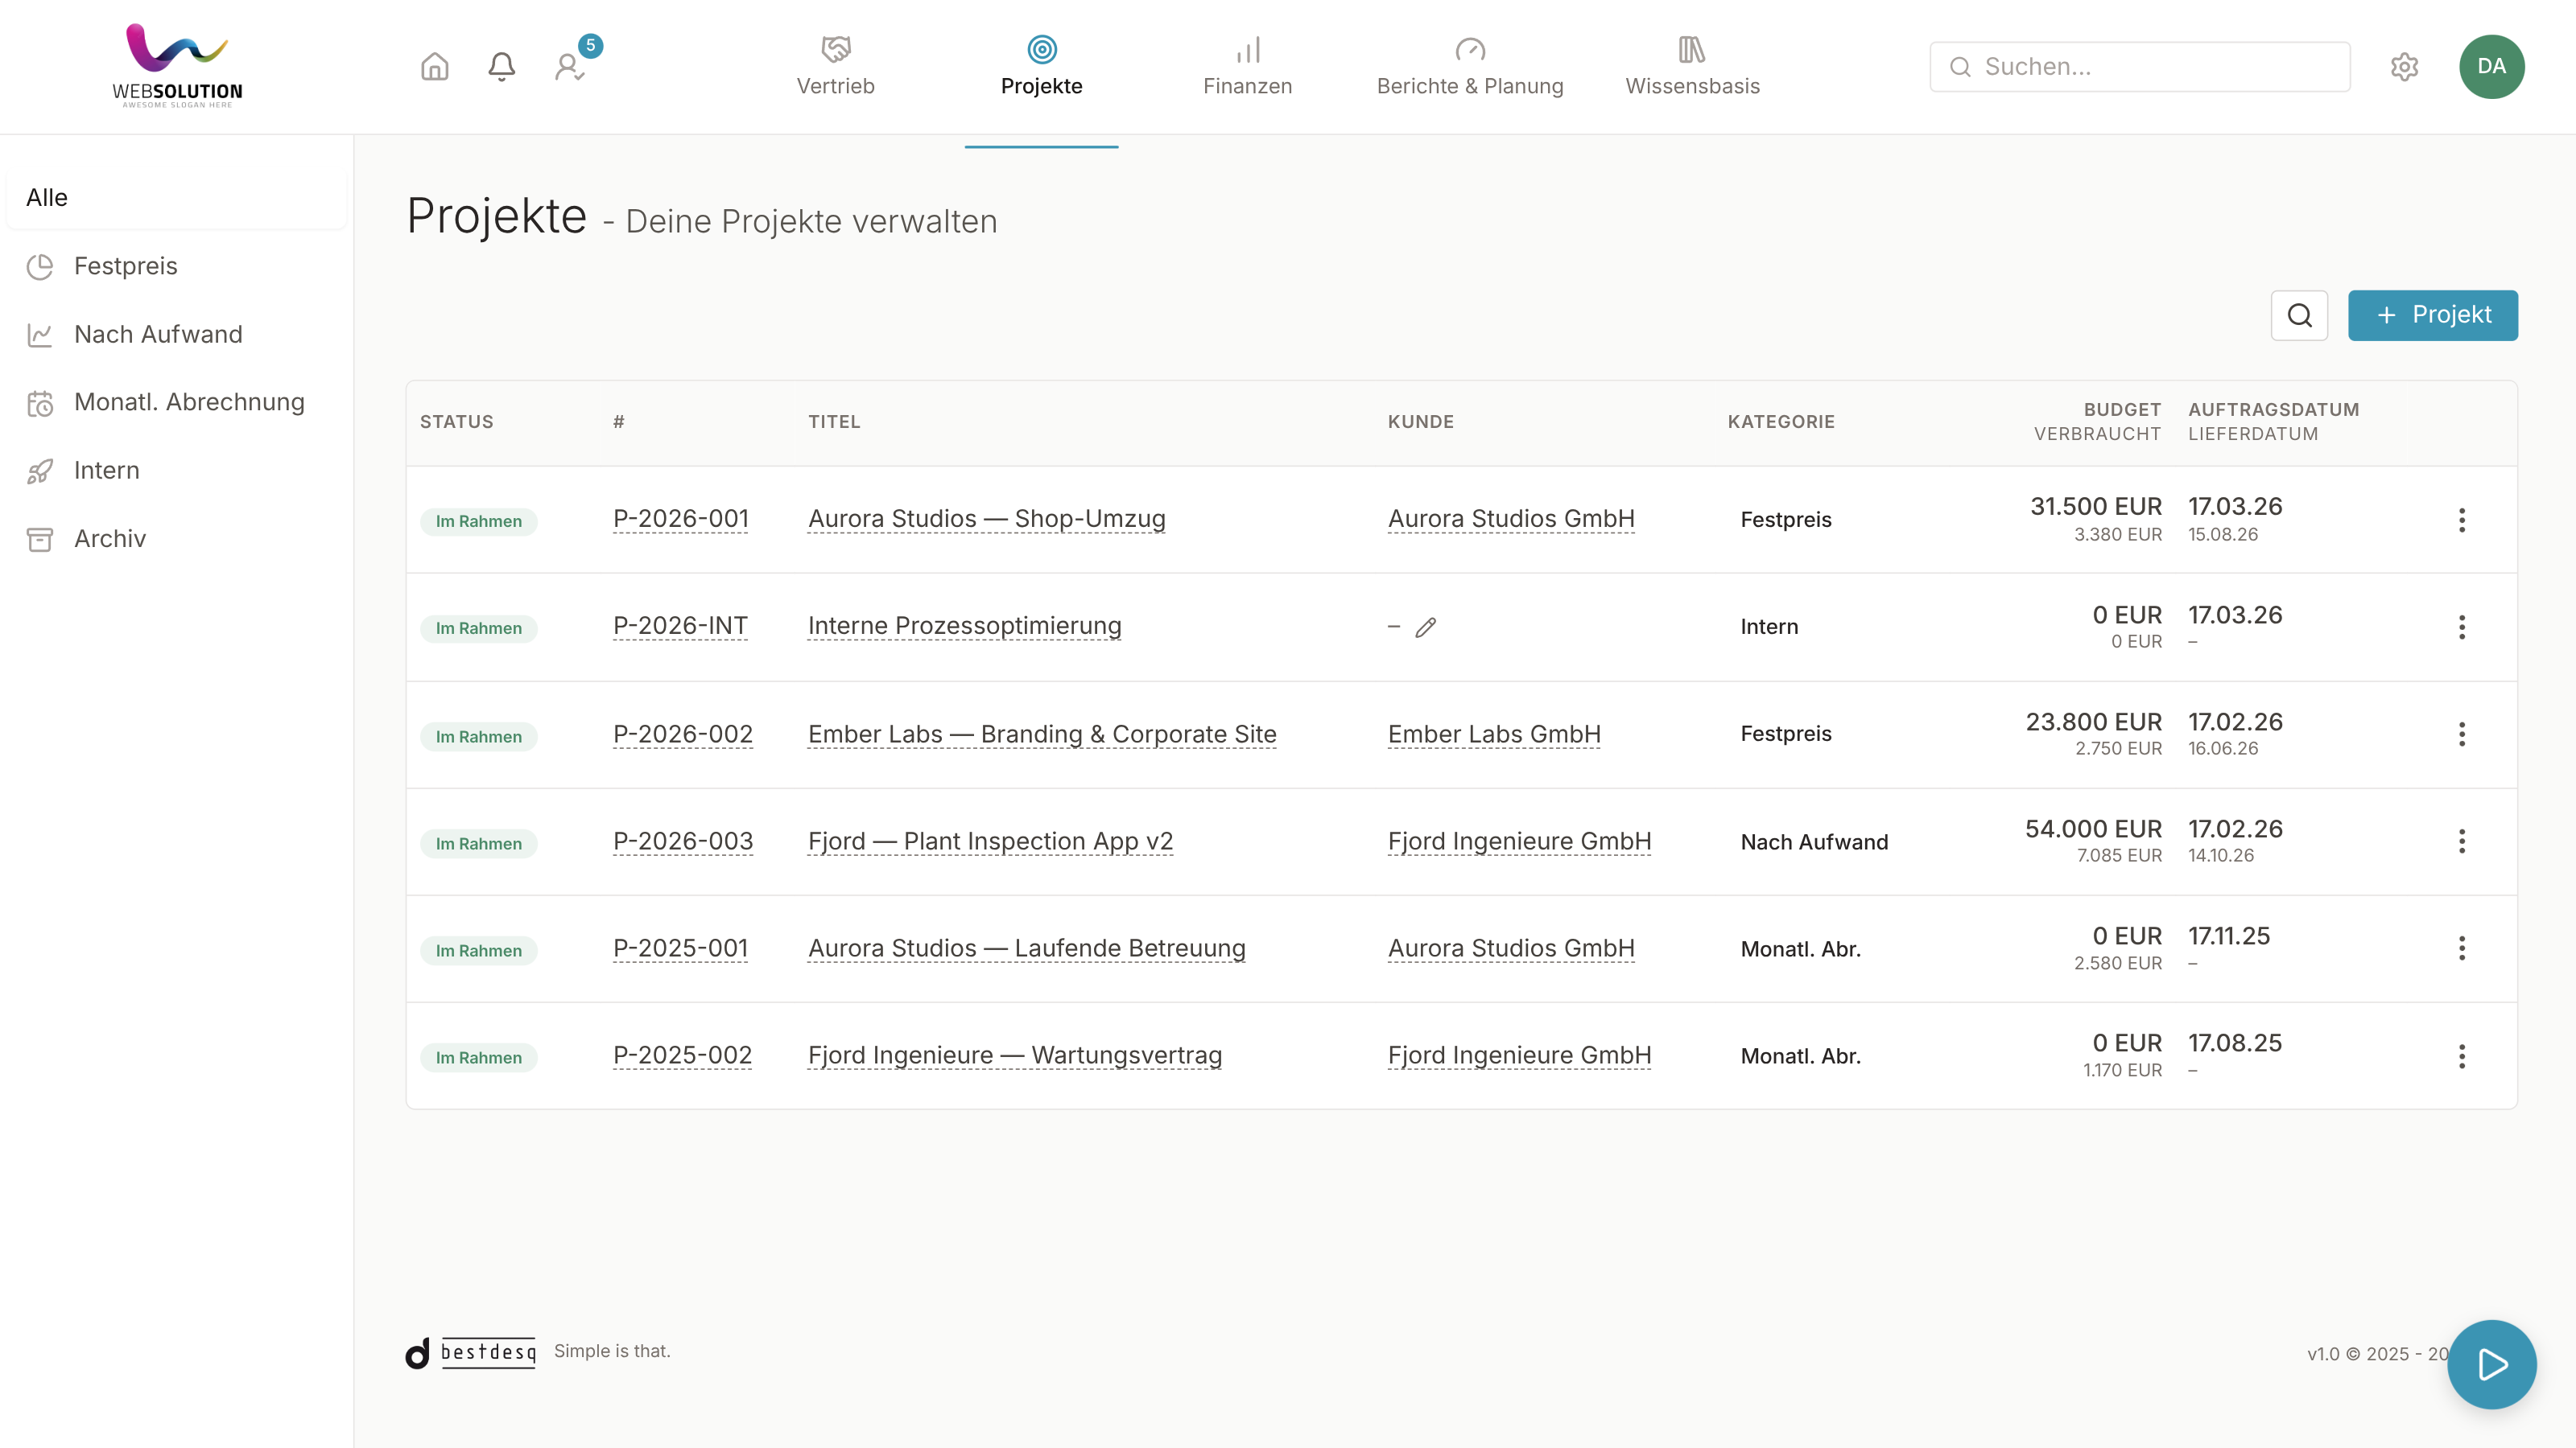Viewport: 2576px width, 1448px height.
Task: Click the + Projekt button
Action: (x=2432, y=315)
